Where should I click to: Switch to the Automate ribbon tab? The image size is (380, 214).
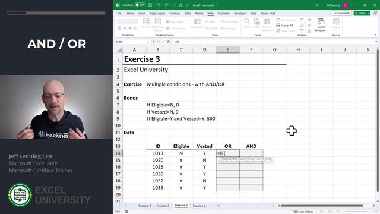tap(223, 13)
